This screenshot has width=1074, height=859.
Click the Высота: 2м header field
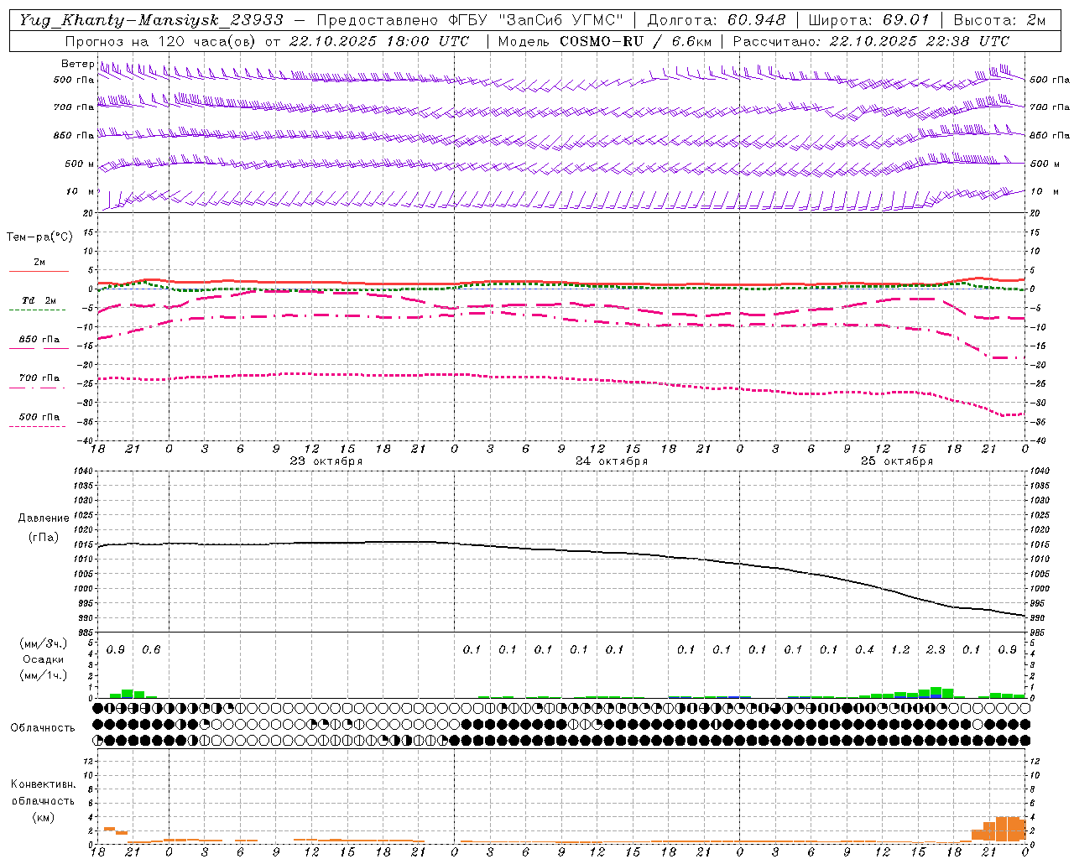[999, 20]
